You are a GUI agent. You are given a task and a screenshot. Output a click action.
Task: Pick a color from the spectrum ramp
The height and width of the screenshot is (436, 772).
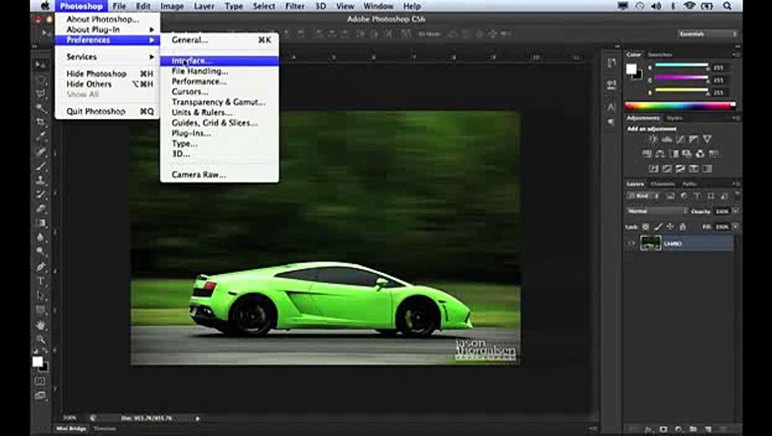click(x=680, y=105)
